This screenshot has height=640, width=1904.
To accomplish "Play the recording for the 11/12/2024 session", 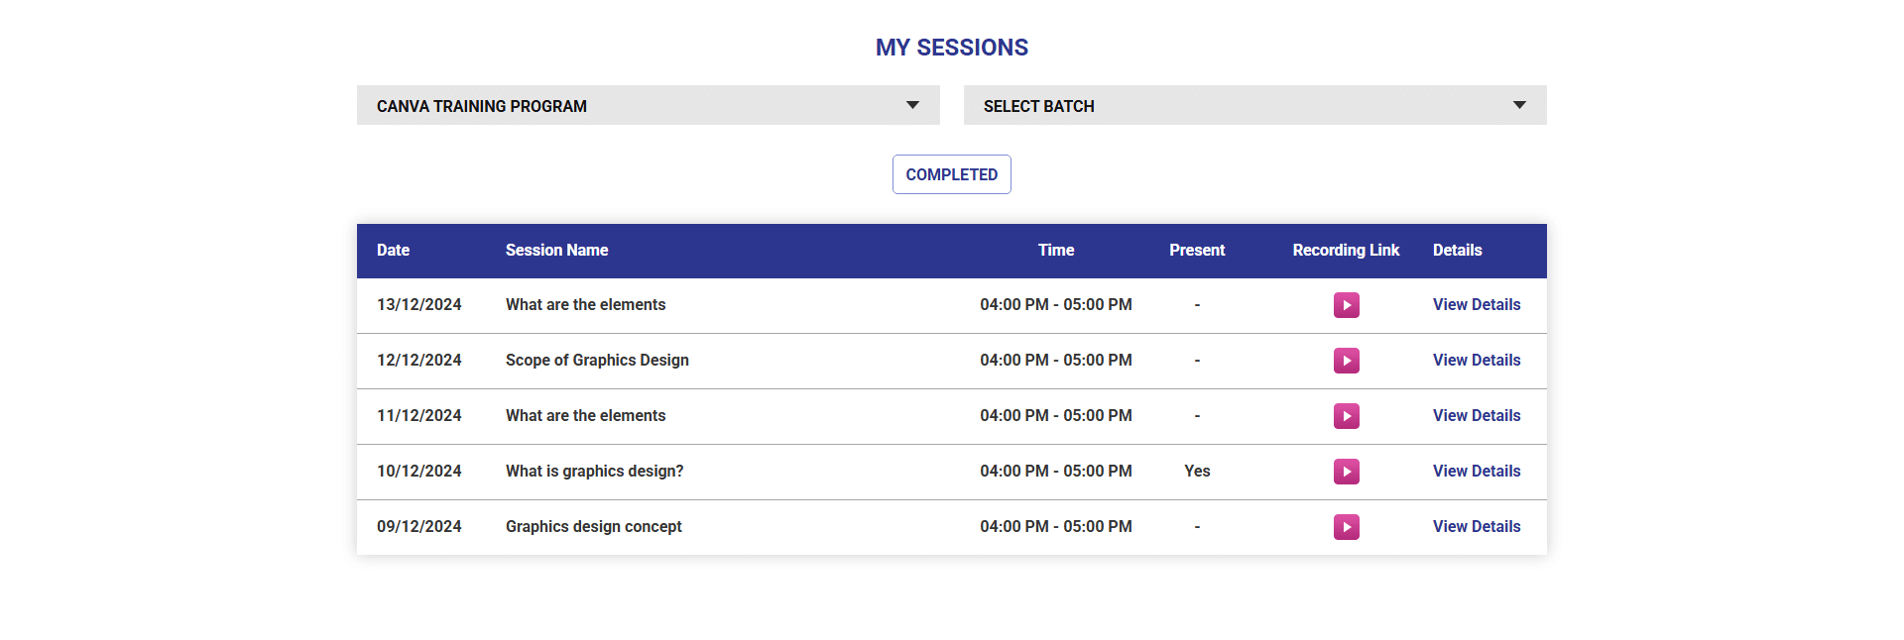I will point(1346,416).
